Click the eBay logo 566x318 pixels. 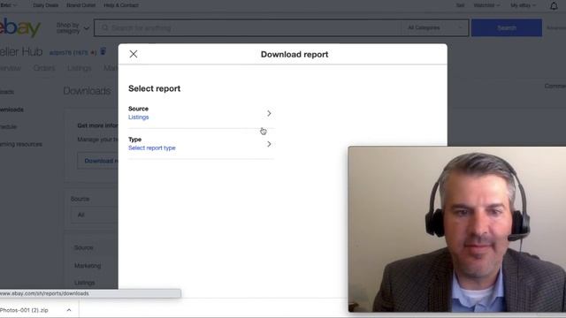(19, 27)
